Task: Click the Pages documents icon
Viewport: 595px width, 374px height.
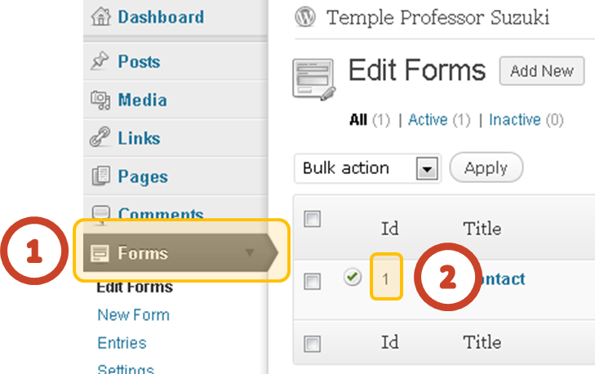Action: (x=101, y=176)
